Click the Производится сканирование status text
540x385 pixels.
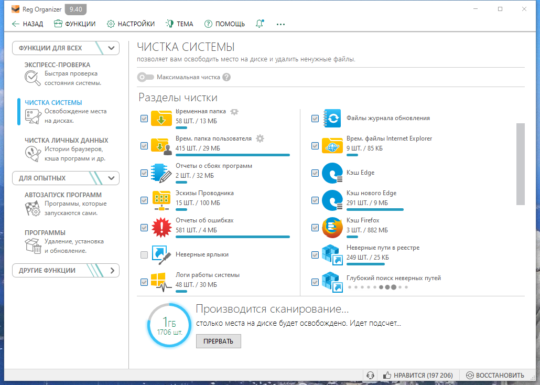[x=272, y=309]
